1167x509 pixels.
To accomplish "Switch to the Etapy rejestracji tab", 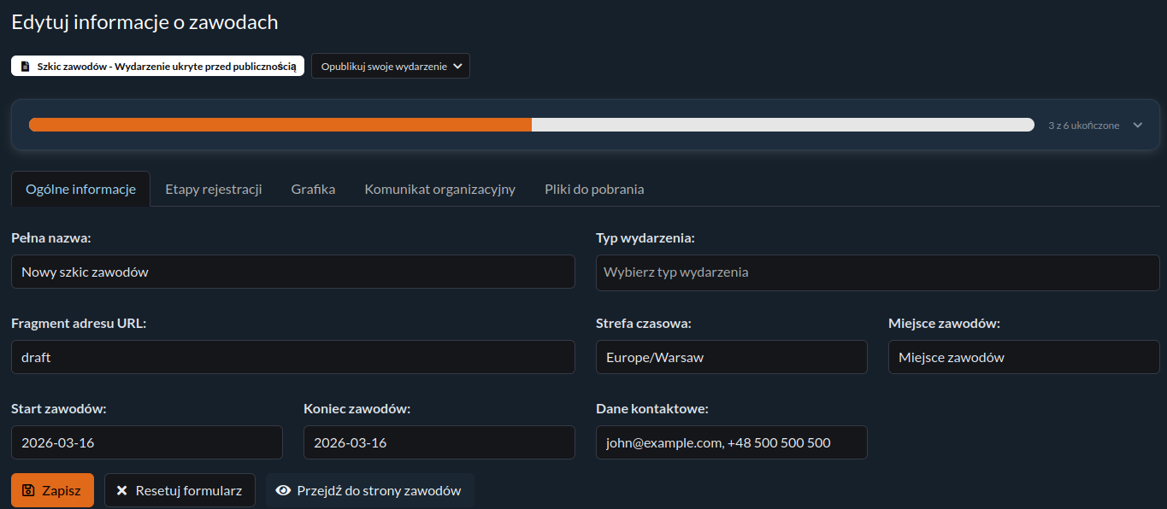I will click(x=213, y=189).
